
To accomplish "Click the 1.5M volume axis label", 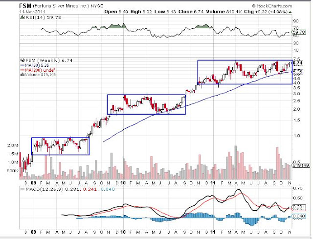I will click(x=13, y=154).
